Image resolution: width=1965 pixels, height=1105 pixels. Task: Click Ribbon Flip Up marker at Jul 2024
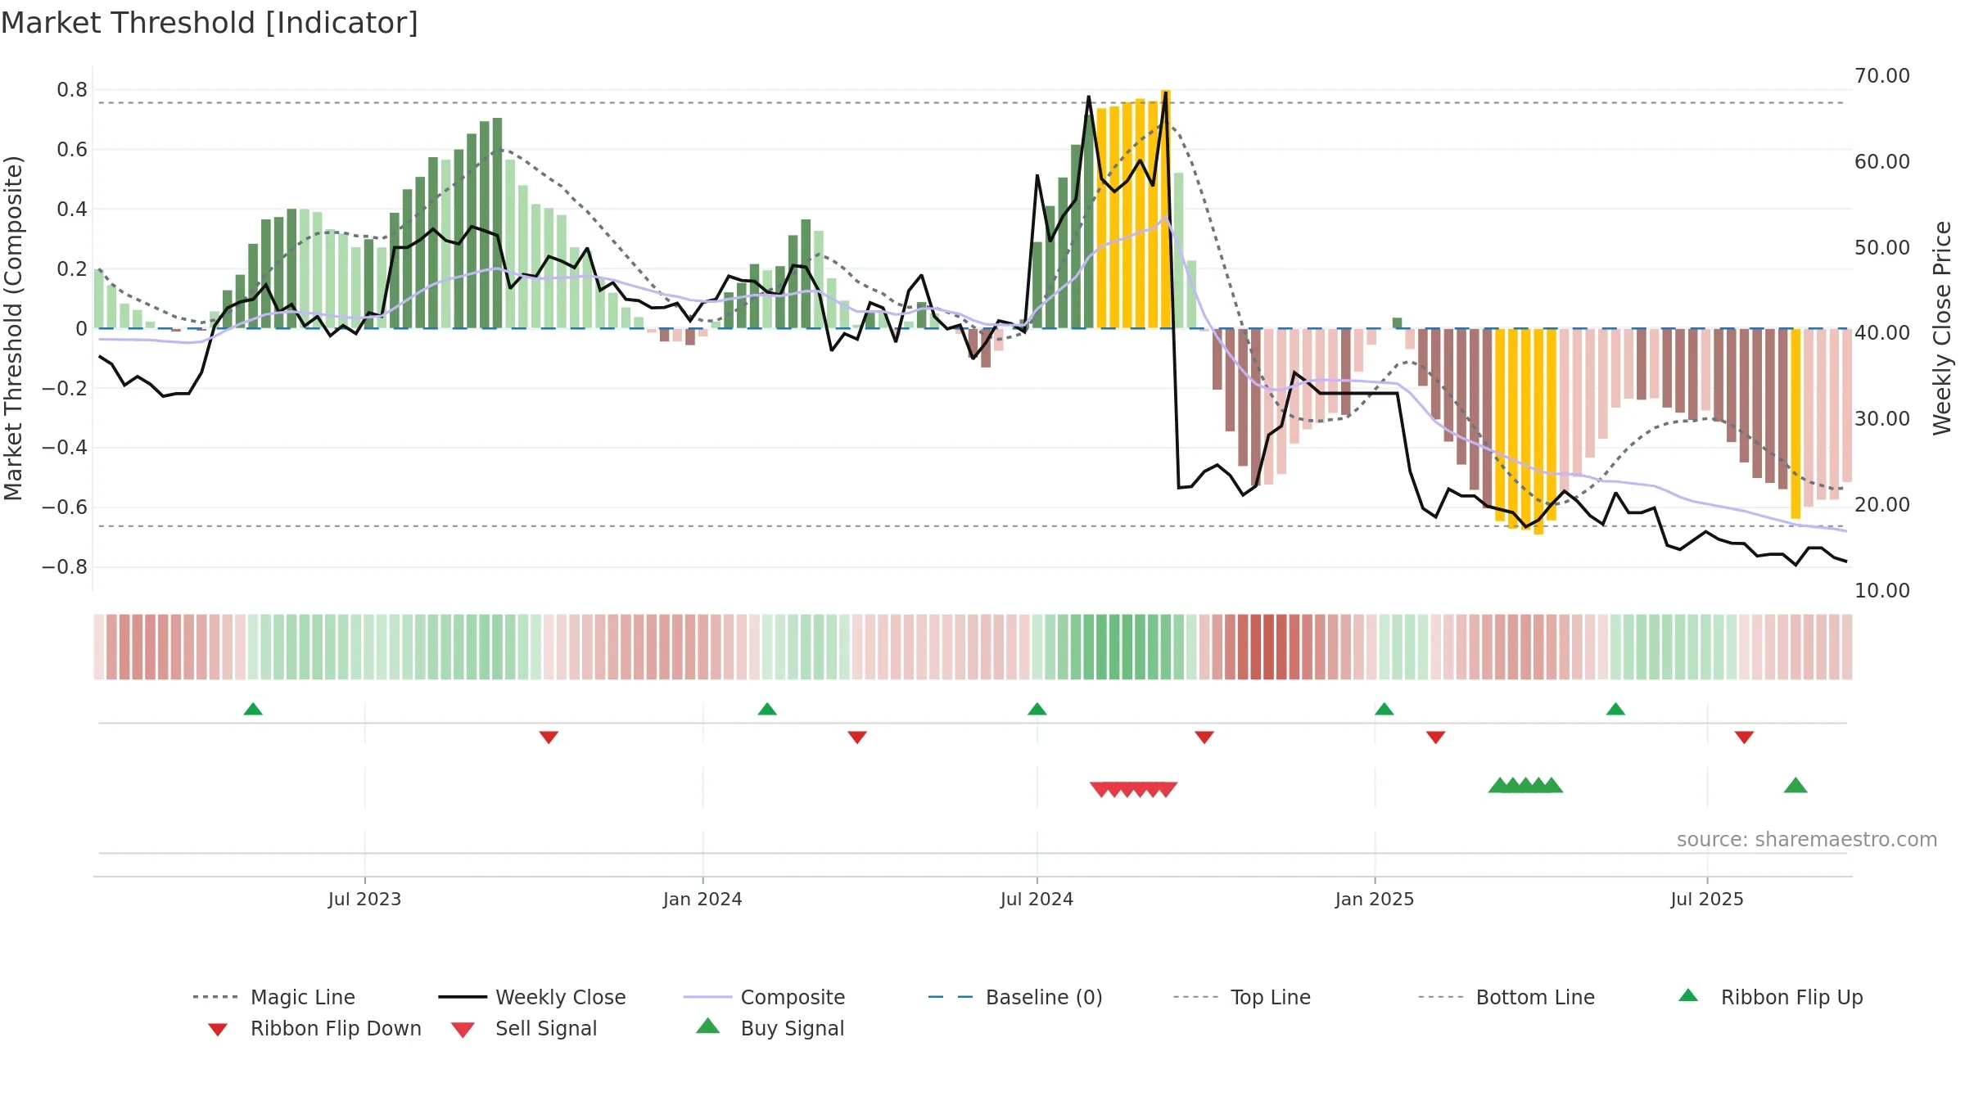1037,709
